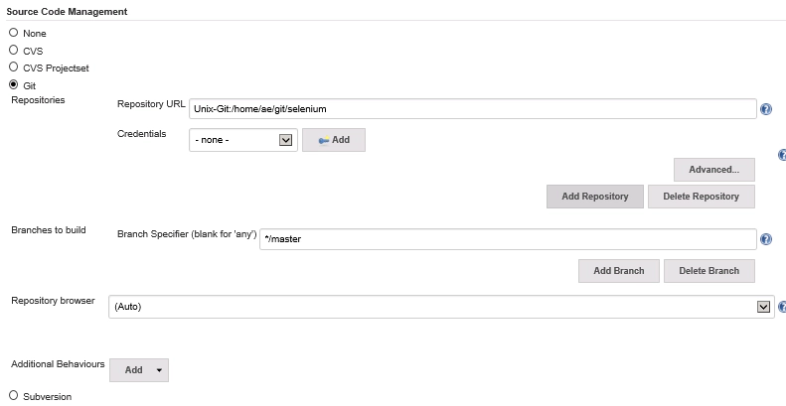Click the Add Branch button
This screenshot has width=786, height=406.
pos(619,271)
